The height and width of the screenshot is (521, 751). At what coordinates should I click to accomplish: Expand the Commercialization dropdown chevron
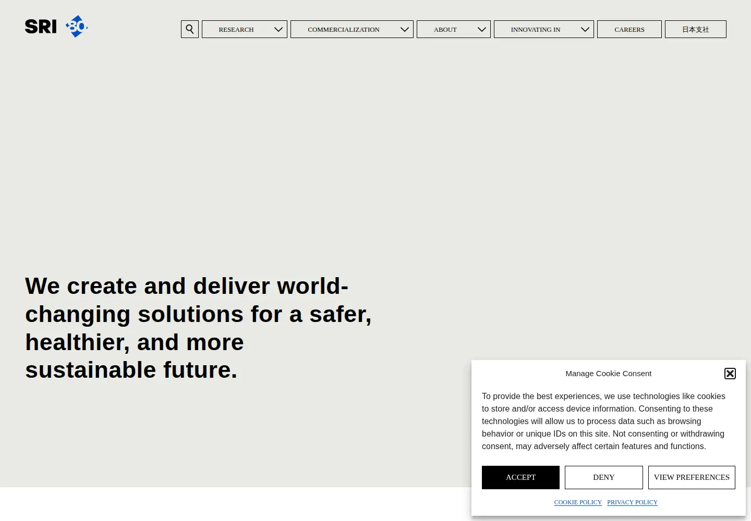[405, 29]
